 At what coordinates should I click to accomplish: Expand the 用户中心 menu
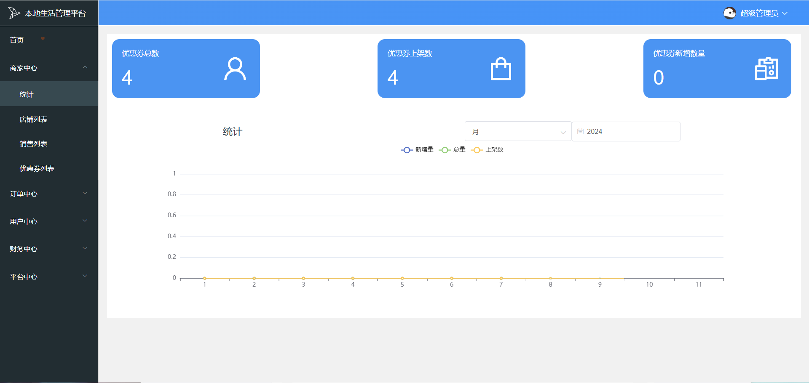49,221
